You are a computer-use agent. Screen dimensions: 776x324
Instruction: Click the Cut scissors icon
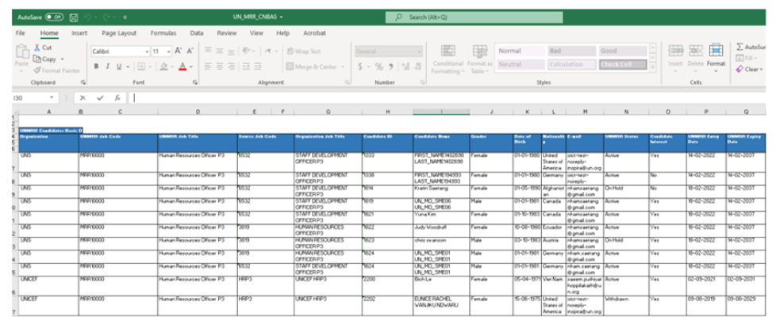37,48
